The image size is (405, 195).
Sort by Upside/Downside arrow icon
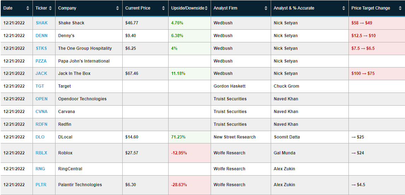206,8
